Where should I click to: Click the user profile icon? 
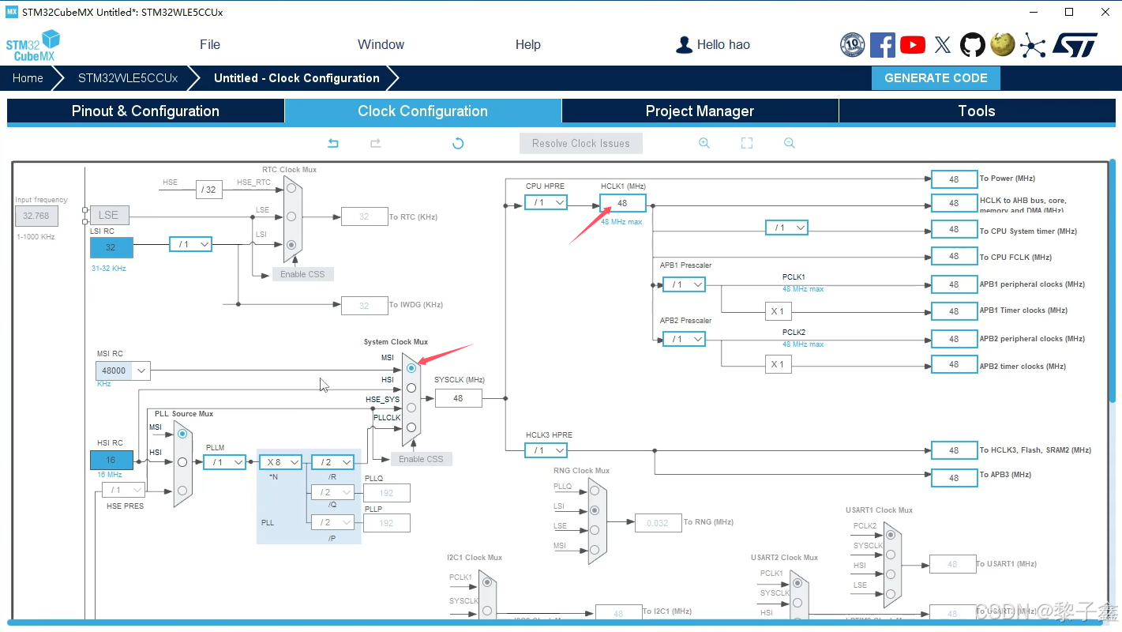click(x=684, y=45)
